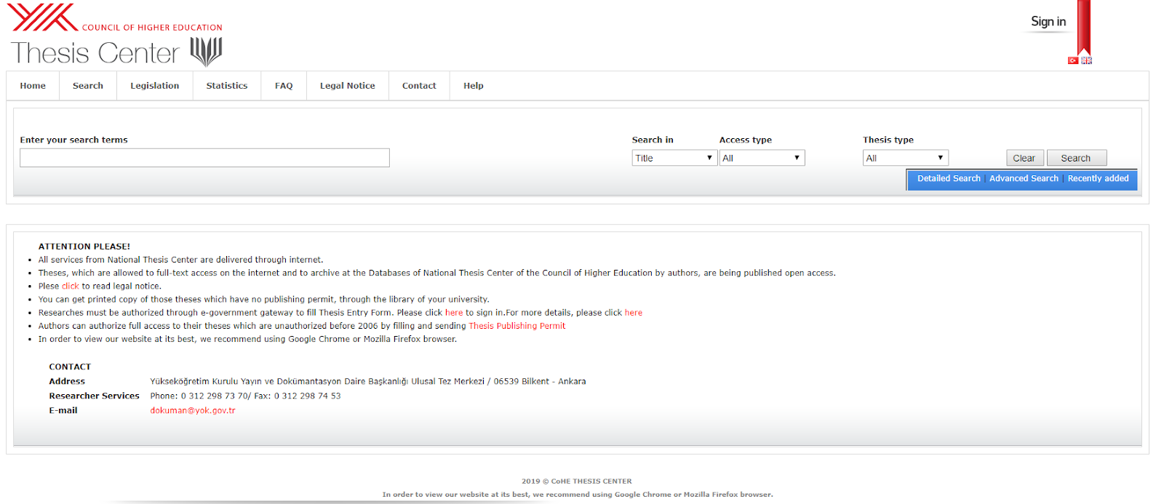Screen dimensions: 1164x504
Task: Open the Contact menu item
Action: pyautogui.click(x=419, y=86)
